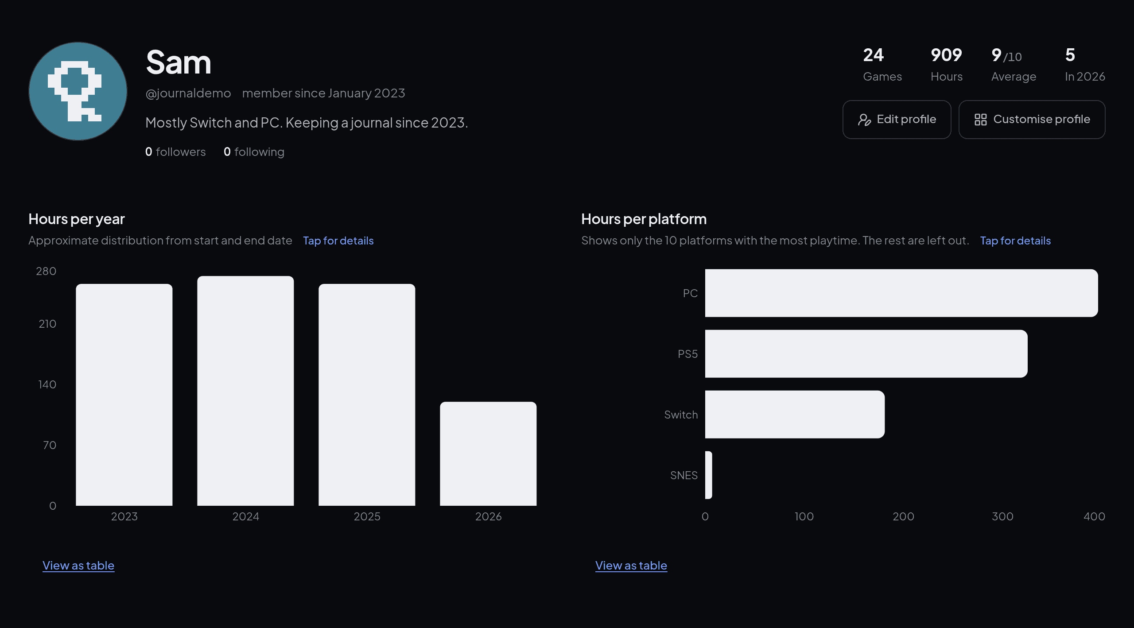Open the 0 following list
Screen dimensions: 1134x628
[x=254, y=152]
